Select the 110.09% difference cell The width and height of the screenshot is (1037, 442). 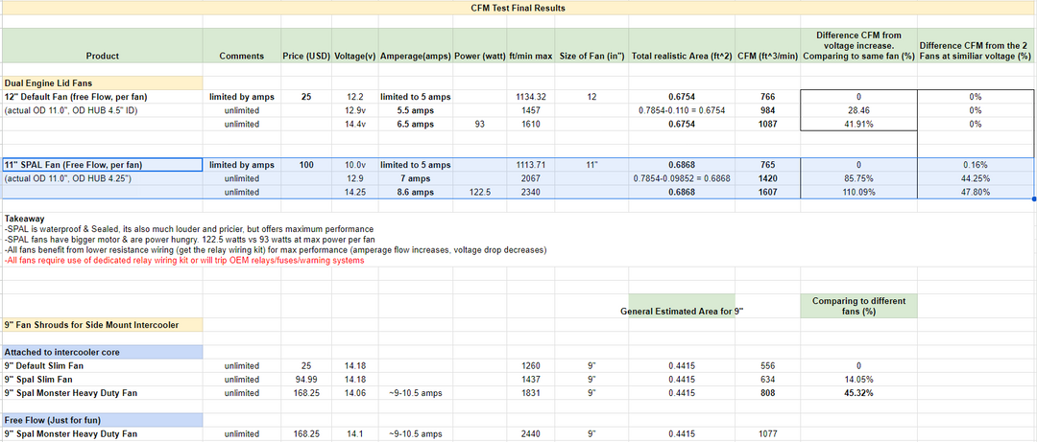[x=858, y=192]
